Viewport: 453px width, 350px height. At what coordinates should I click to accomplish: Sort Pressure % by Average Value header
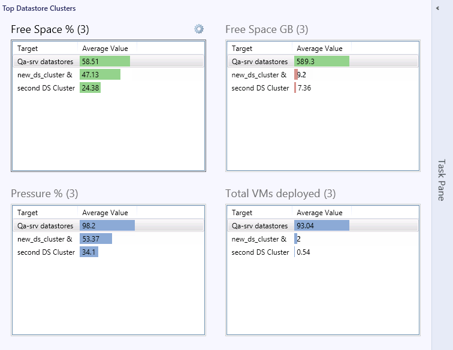tap(107, 212)
